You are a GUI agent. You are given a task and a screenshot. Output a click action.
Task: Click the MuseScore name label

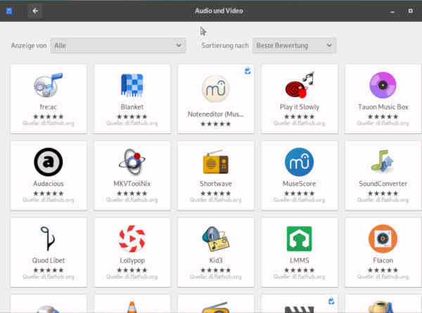click(300, 184)
